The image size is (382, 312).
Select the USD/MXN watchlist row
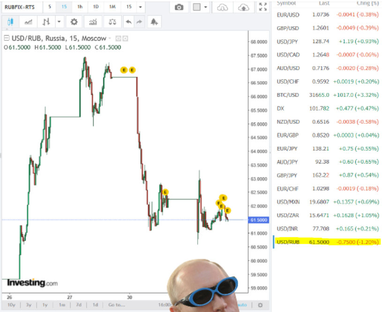pyautogui.click(x=327, y=202)
